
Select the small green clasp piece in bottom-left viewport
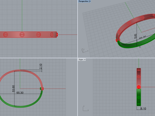(41, 89)
